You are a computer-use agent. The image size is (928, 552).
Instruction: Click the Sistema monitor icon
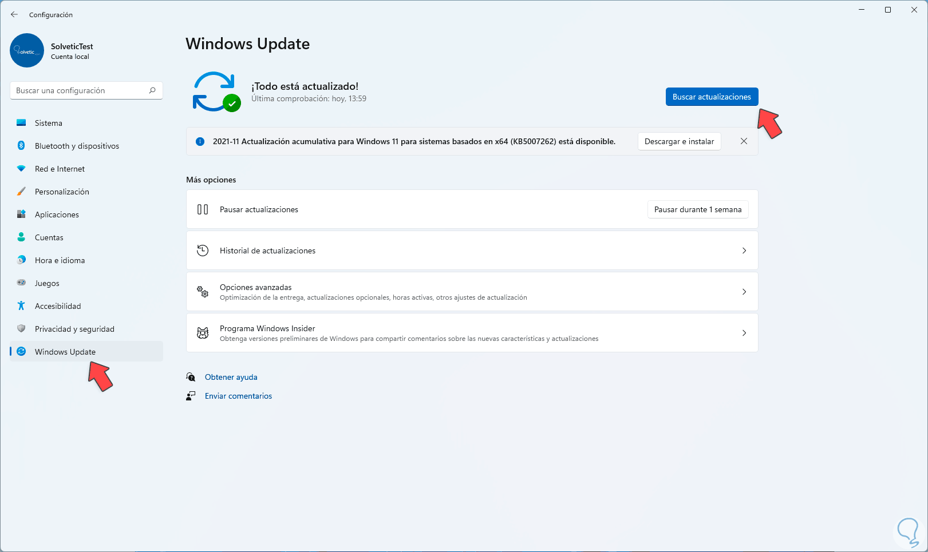(21, 123)
